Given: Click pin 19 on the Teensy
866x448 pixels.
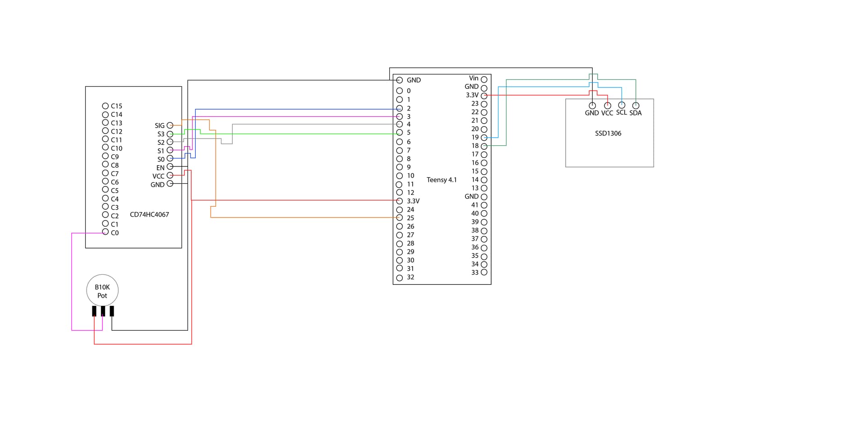Looking at the screenshot, I should tap(484, 137).
